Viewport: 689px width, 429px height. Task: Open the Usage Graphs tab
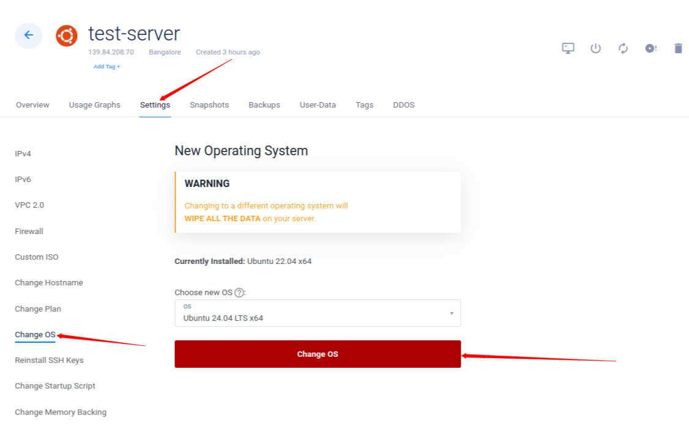(x=94, y=105)
